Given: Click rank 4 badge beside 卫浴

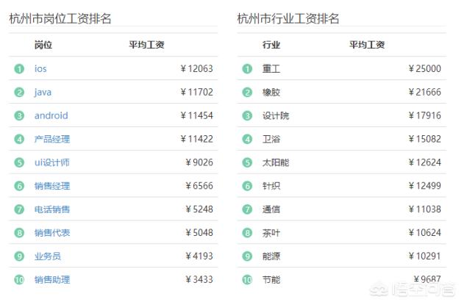Looking at the screenshot, I should [x=247, y=139].
